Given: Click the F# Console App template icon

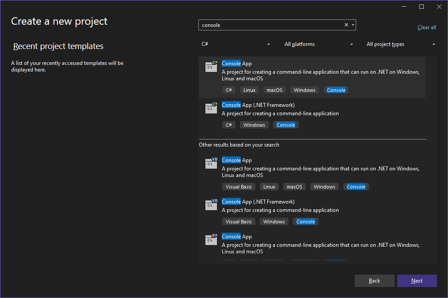Looking at the screenshot, I should [212, 239].
